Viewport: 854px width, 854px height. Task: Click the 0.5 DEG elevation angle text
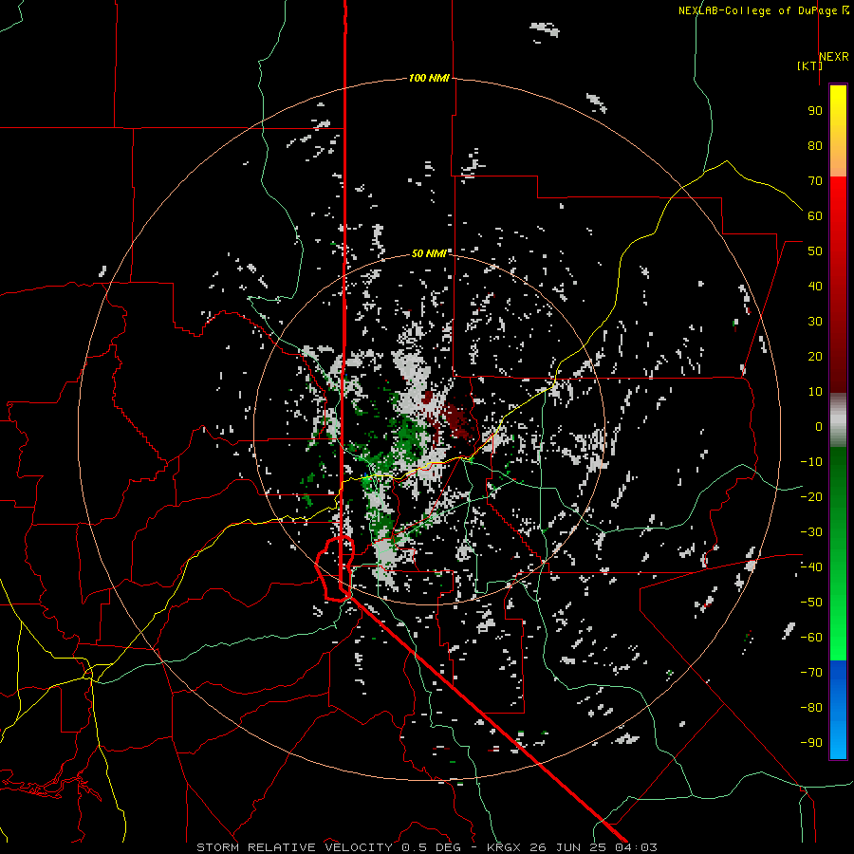[x=432, y=847]
